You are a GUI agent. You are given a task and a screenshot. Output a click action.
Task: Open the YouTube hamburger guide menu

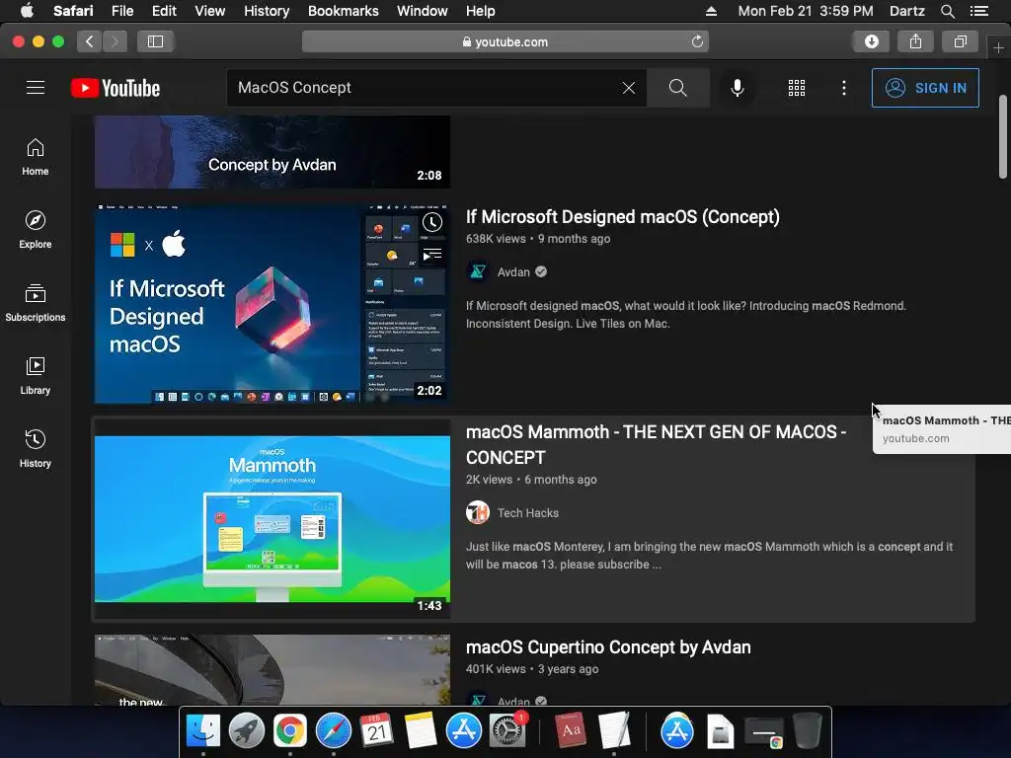(x=36, y=88)
